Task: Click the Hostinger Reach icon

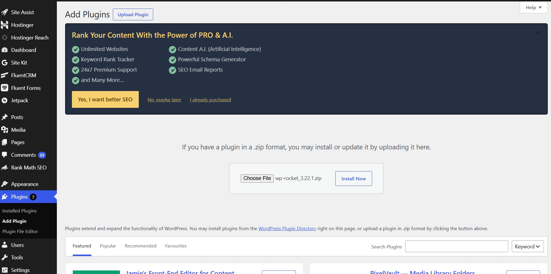Action: (x=4, y=38)
